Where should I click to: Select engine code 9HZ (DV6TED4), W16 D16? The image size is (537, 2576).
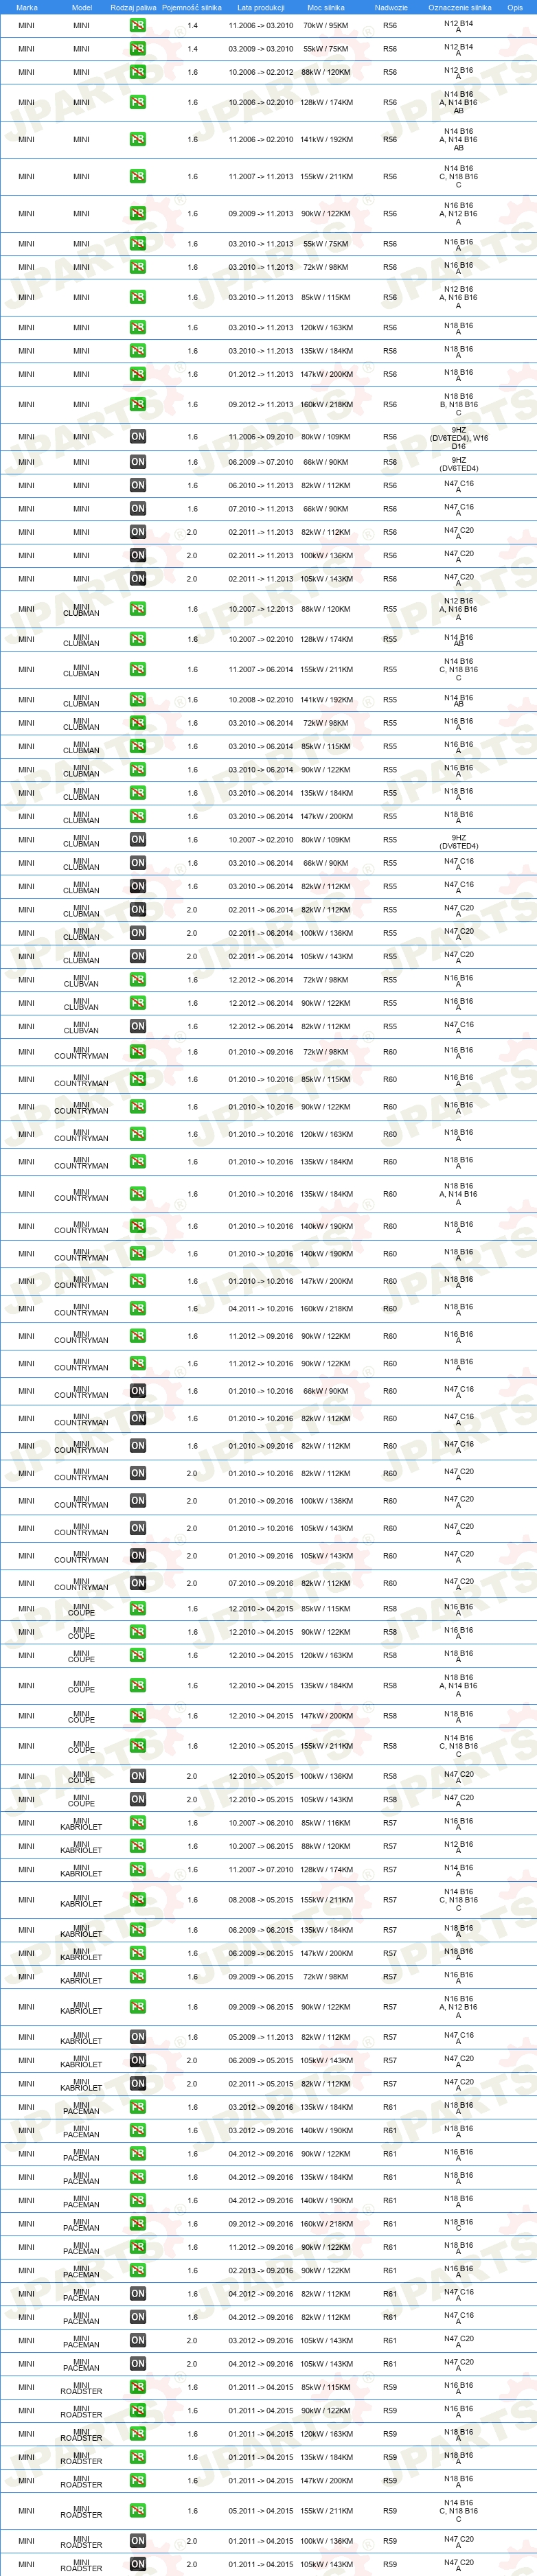point(459,437)
